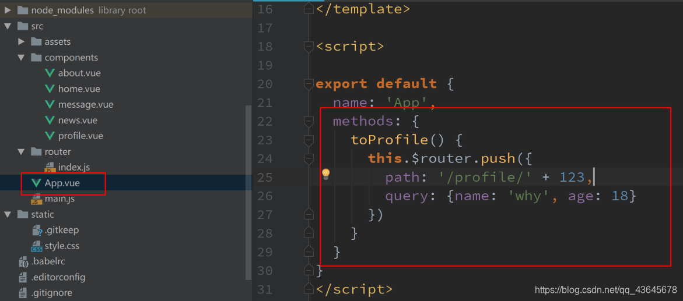Image resolution: width=683 pixels, height=301 pixels.
Task: Fold the template closing tag on line 16
Action: click(x=309, y=9)
